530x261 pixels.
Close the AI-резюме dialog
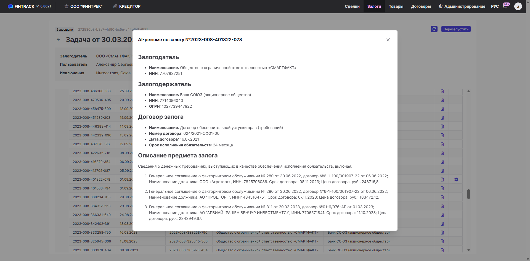388,40
